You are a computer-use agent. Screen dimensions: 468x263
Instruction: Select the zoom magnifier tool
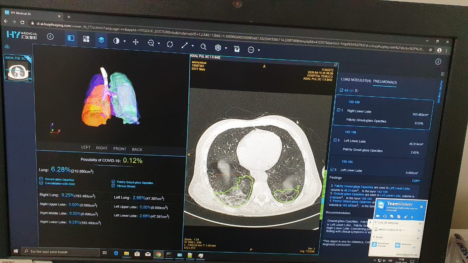click(151, 43)
